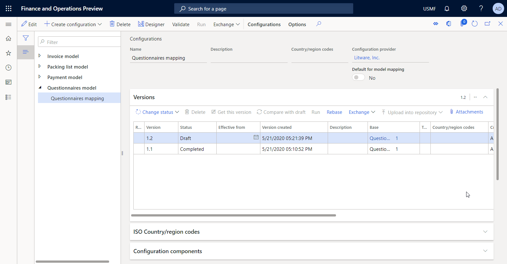The height and width of the screenshot is (264, 507).
Task: Expand the Invoice model node
Action: click(40, 56)
